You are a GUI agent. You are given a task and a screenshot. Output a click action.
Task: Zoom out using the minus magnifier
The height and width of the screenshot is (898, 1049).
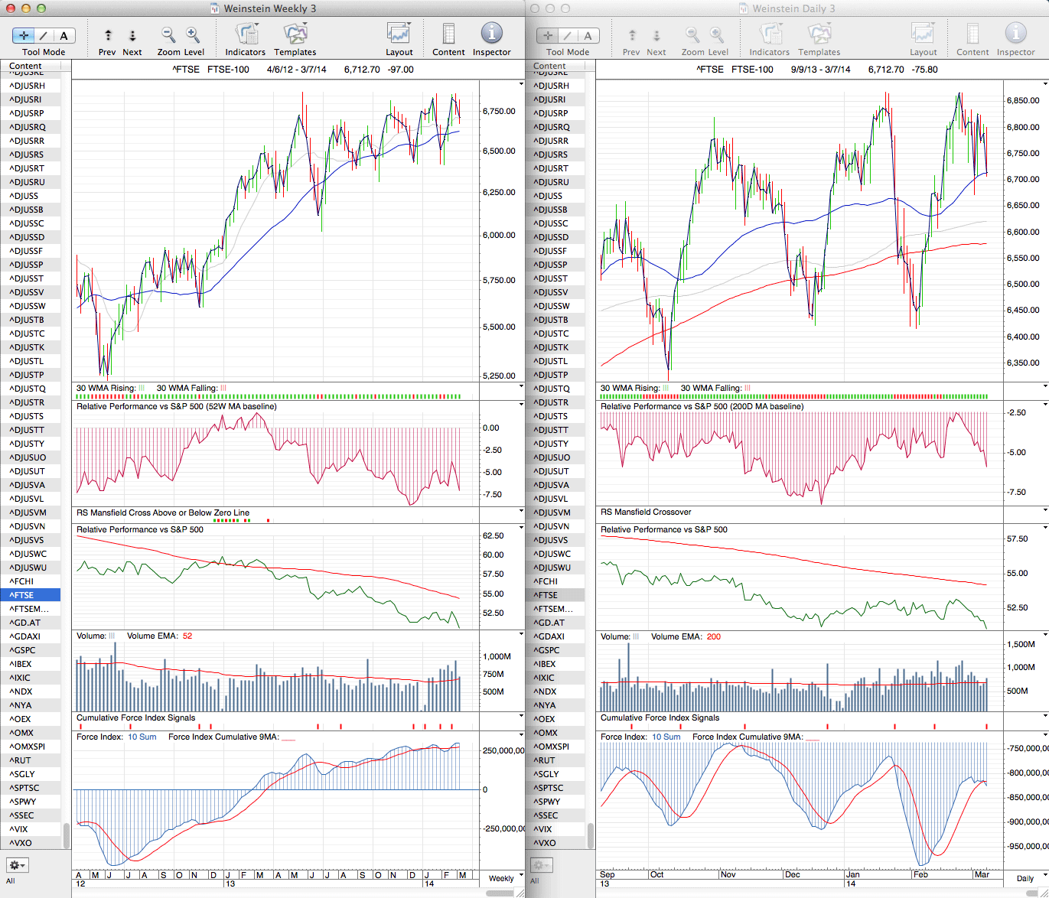pos(168,35)
